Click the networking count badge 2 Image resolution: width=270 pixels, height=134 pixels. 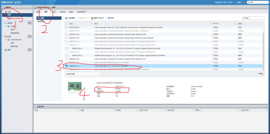30,50
